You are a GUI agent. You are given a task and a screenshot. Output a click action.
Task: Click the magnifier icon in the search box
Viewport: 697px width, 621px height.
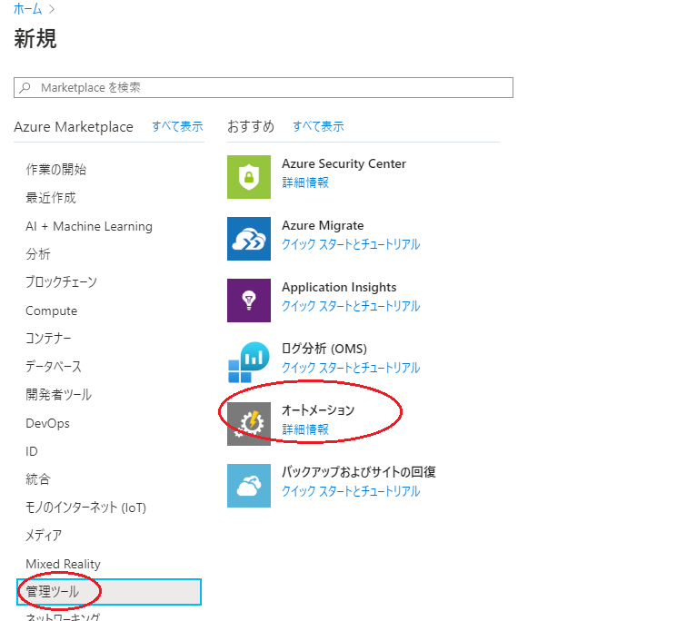[x=25, y=87]
